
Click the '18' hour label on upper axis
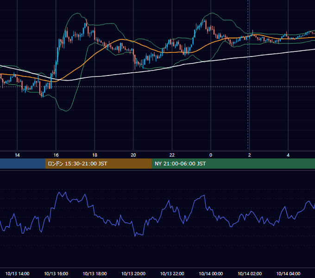click(x=94, y=155)
